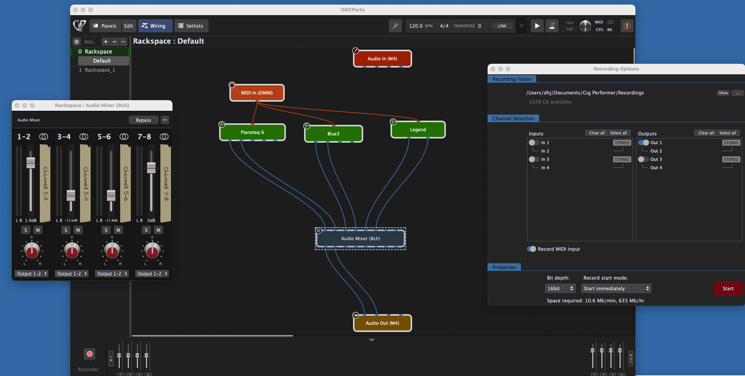Viewport: 745px width, 376px height.
Task: Click the wrench settings icon in toolbar
Action: point(395,26)
